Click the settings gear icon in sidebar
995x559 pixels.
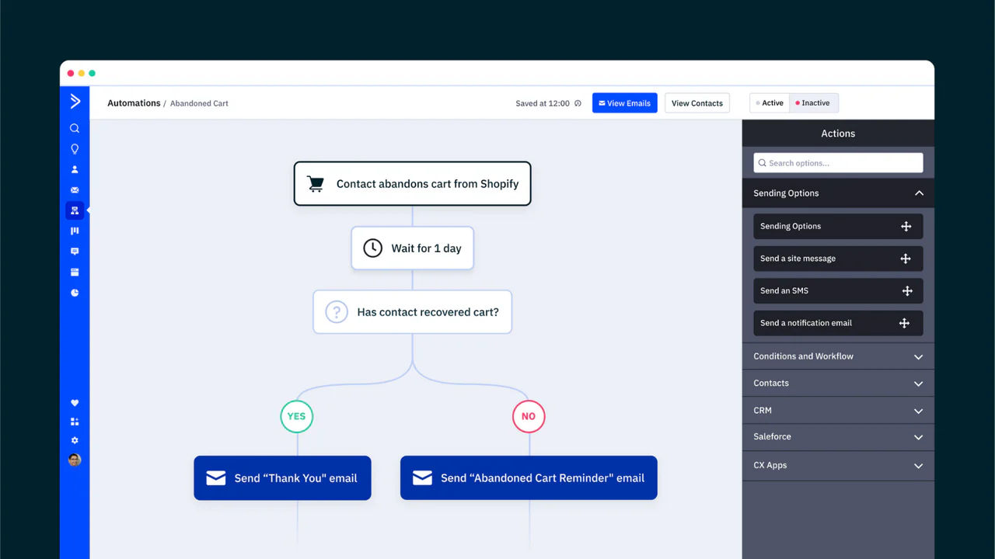point(75,440)
